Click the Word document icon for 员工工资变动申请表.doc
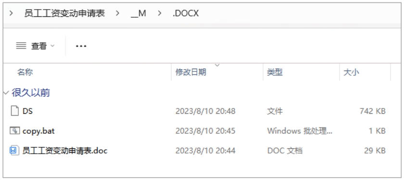The image size is (404, 180). point(15,150)
